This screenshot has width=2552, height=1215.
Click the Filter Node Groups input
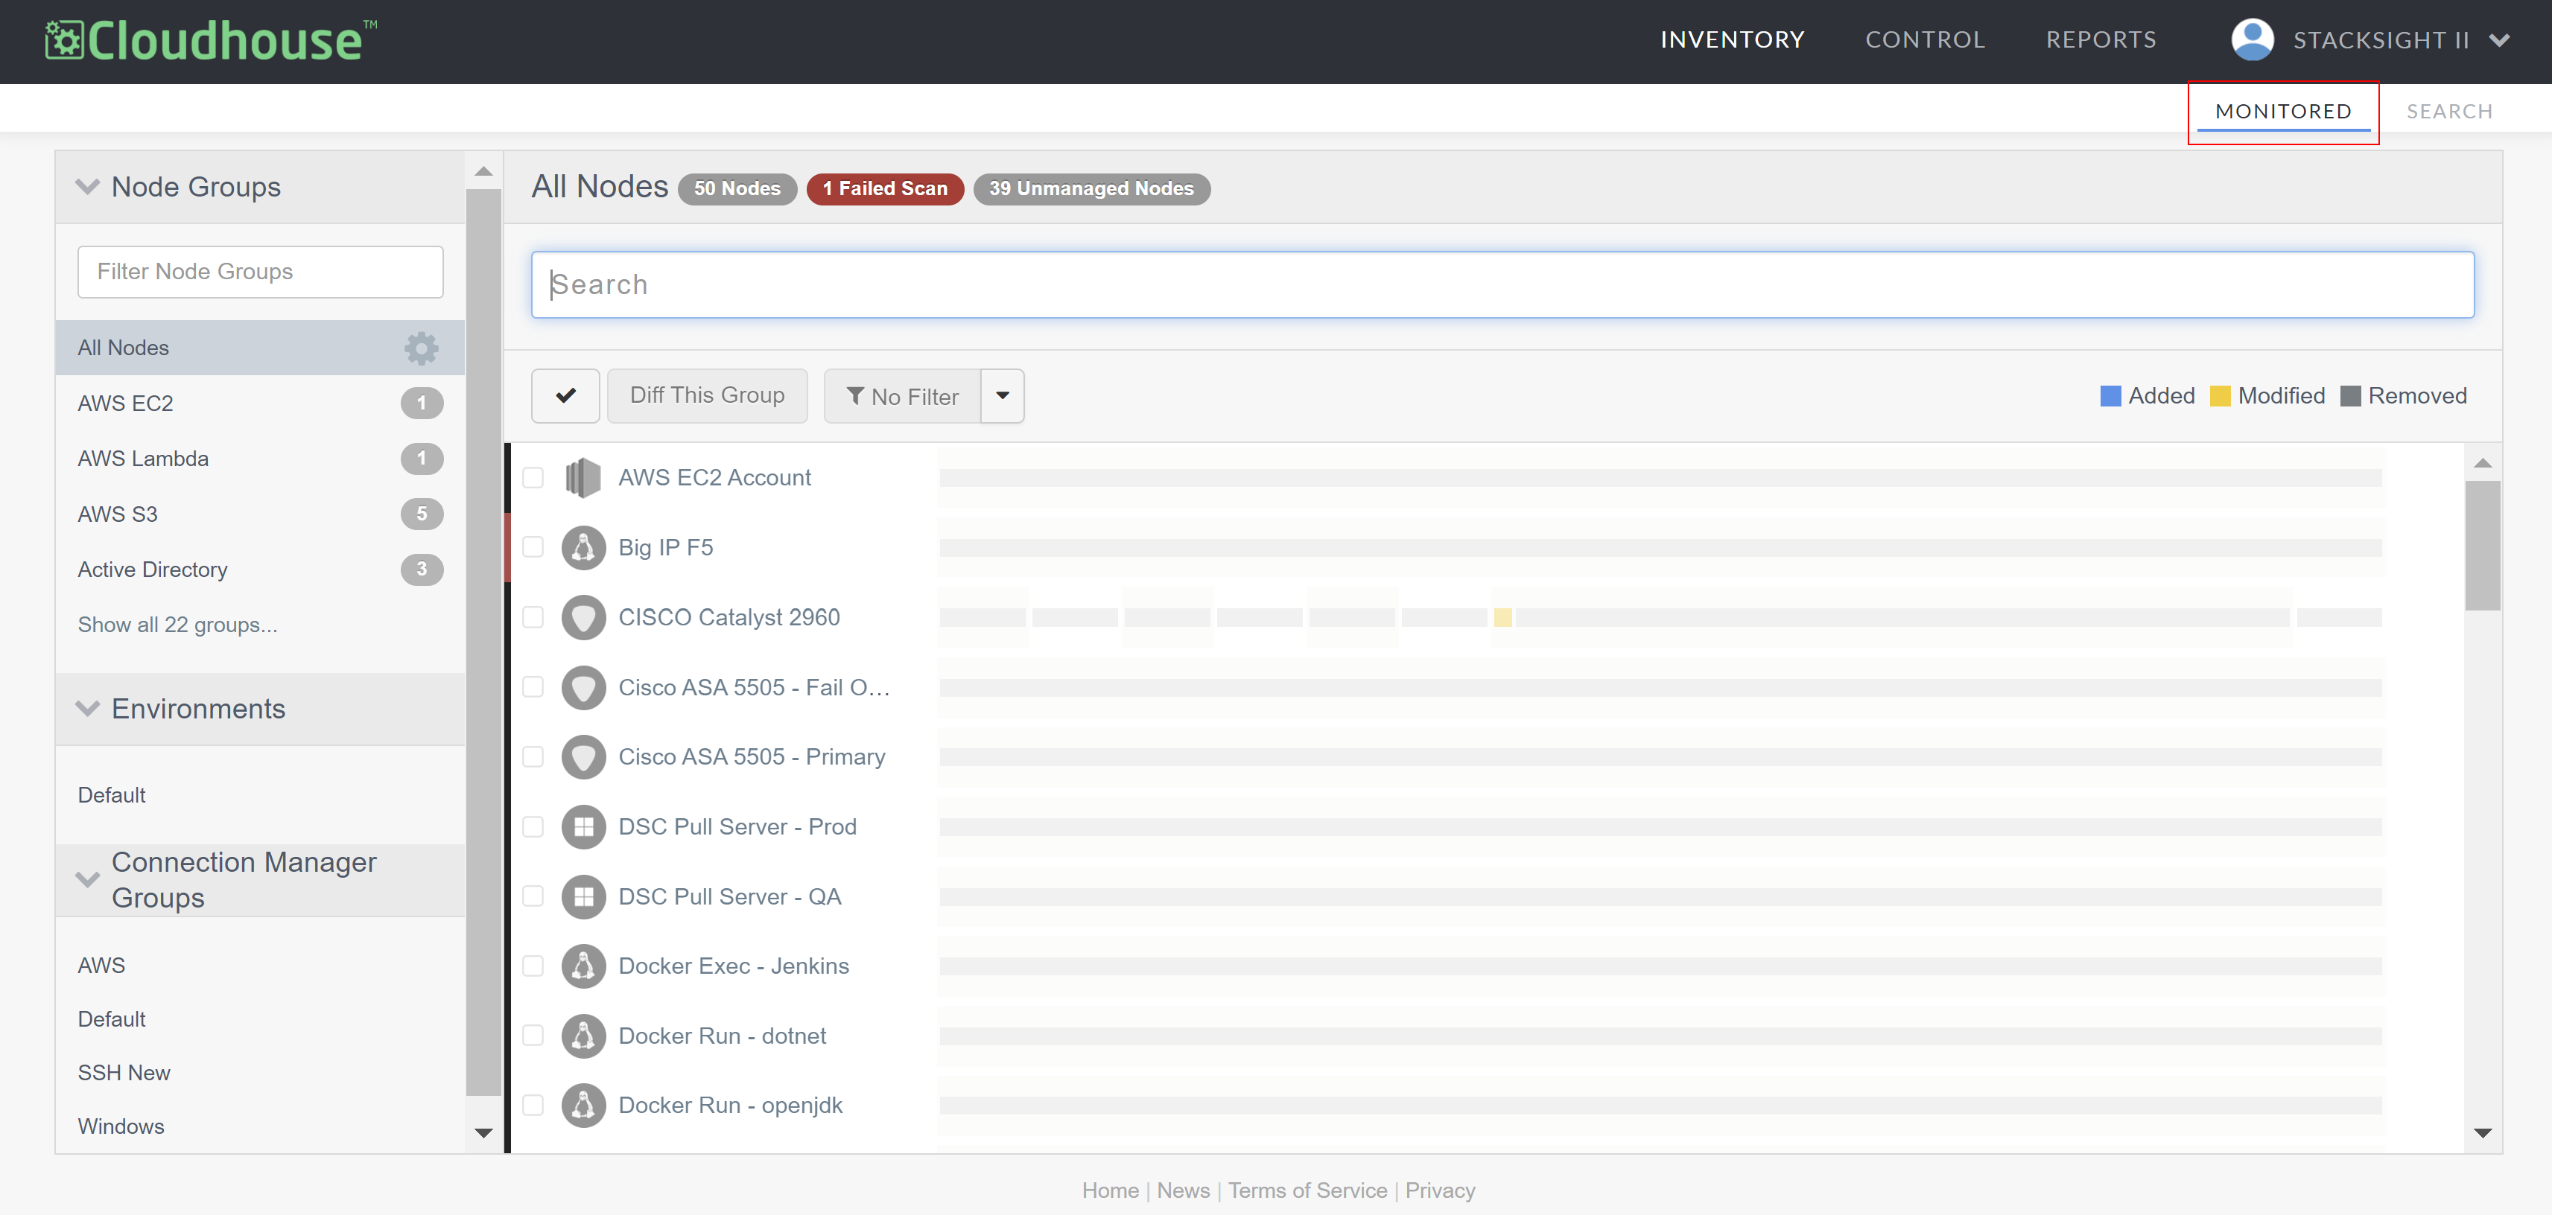click(x=259, y=271)
